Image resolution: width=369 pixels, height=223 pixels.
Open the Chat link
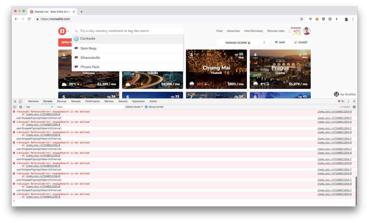(x=219, y=31)
